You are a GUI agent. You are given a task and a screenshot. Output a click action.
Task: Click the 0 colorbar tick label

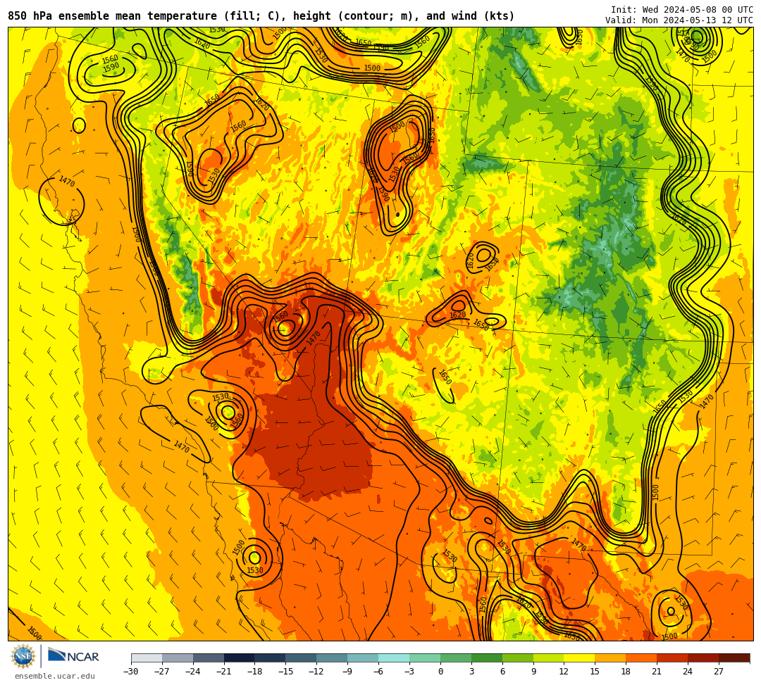click(440, 672)
